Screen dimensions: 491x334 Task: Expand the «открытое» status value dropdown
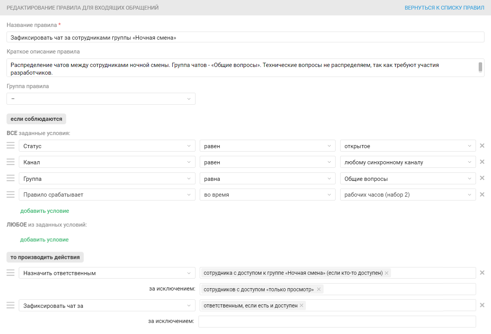[408, 146]
